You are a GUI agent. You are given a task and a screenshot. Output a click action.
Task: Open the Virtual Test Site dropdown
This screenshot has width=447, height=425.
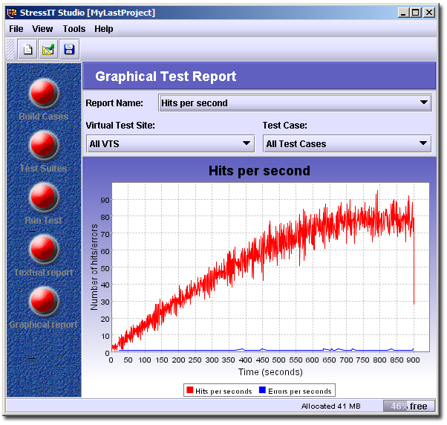point(170,143)
